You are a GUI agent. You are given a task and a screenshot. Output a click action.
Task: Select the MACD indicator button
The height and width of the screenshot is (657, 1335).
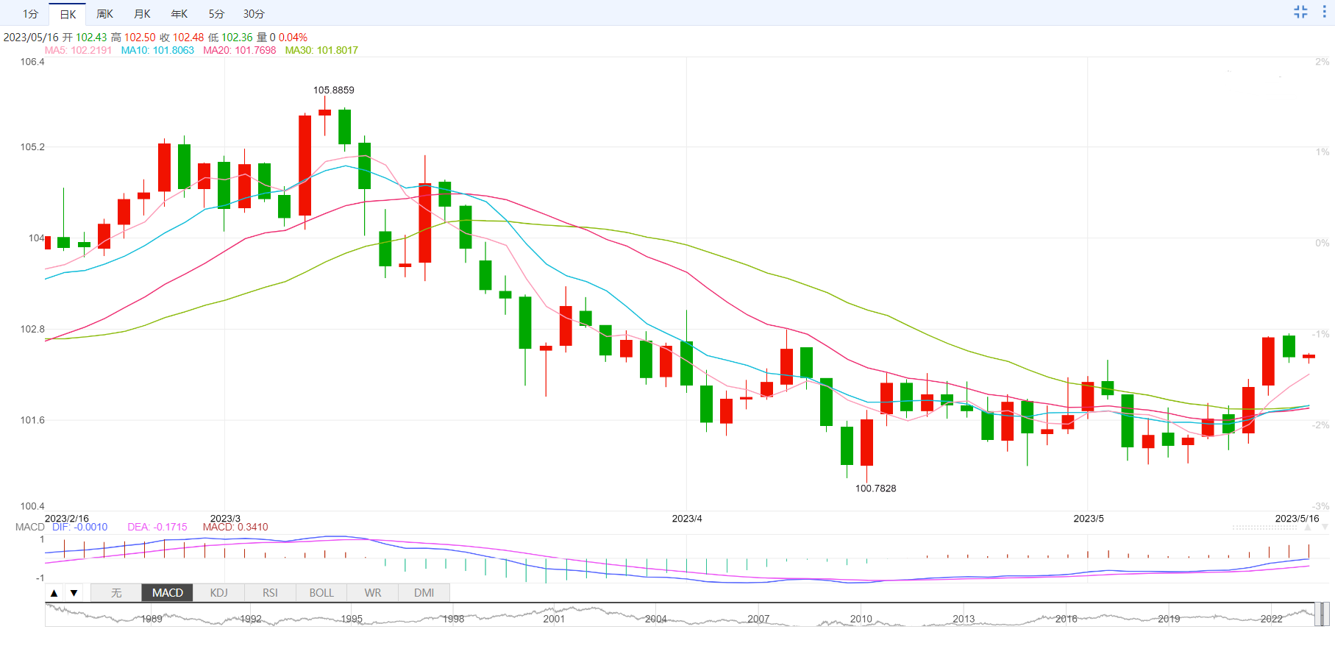[168, 593]
